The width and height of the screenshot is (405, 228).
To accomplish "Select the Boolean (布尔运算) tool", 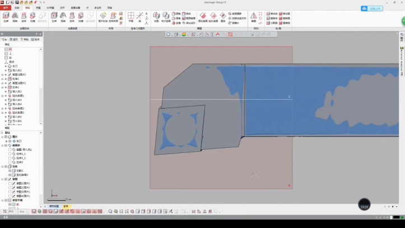I will click(x=165, y=16).
